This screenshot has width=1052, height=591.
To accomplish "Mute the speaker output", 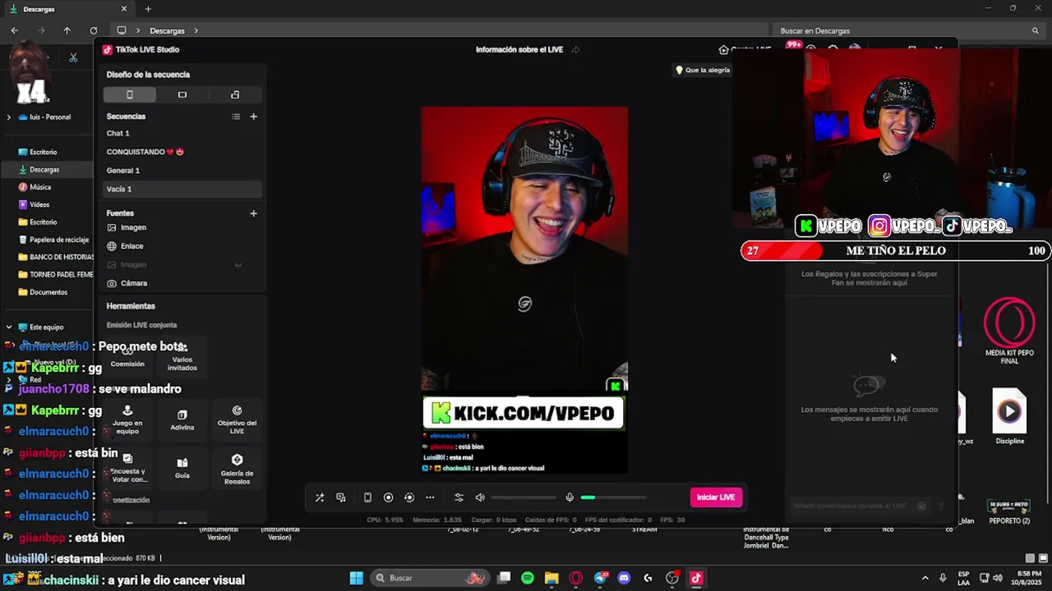I will click(480, 497).
